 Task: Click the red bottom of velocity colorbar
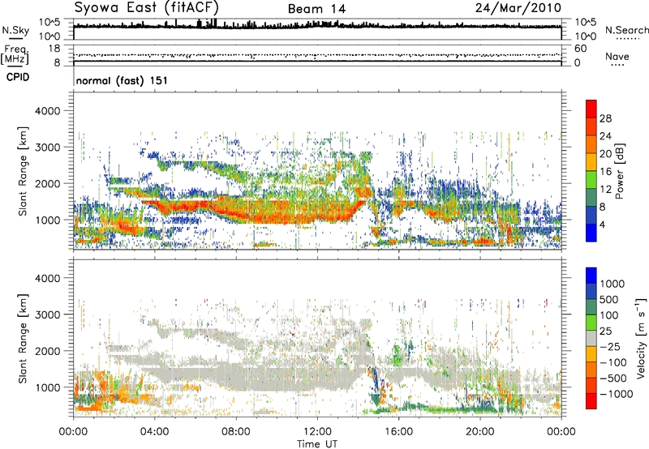(x=591, y=401)
